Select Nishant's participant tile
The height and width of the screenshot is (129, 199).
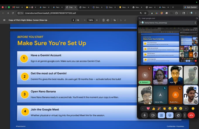tap(145, 75)
